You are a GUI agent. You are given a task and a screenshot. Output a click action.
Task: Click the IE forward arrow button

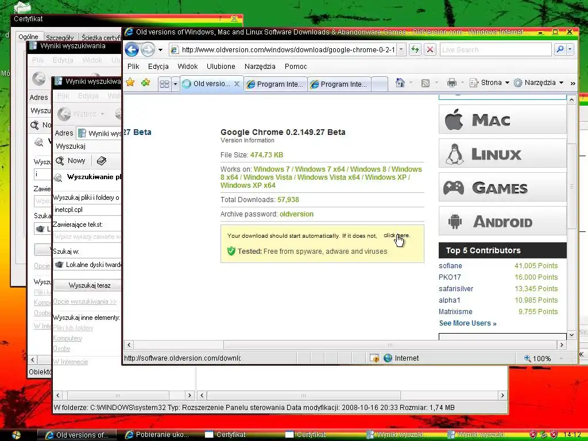tap(148, 49)
